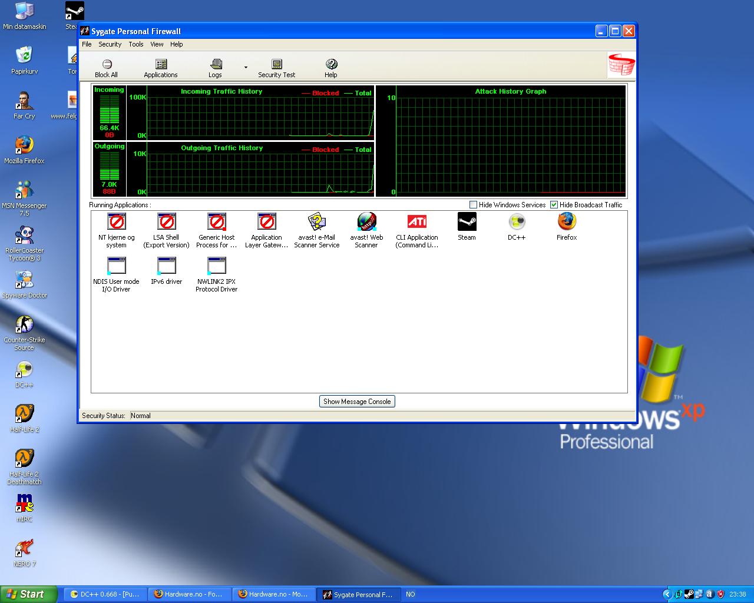Click the Incoming traffic level meter
754x603 pixels.
click(x=110, y=109)
